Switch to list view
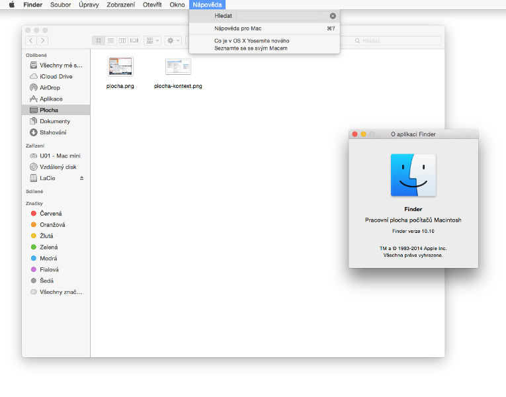The height and width of the screenshot is (397, 506). pos(110,40)
